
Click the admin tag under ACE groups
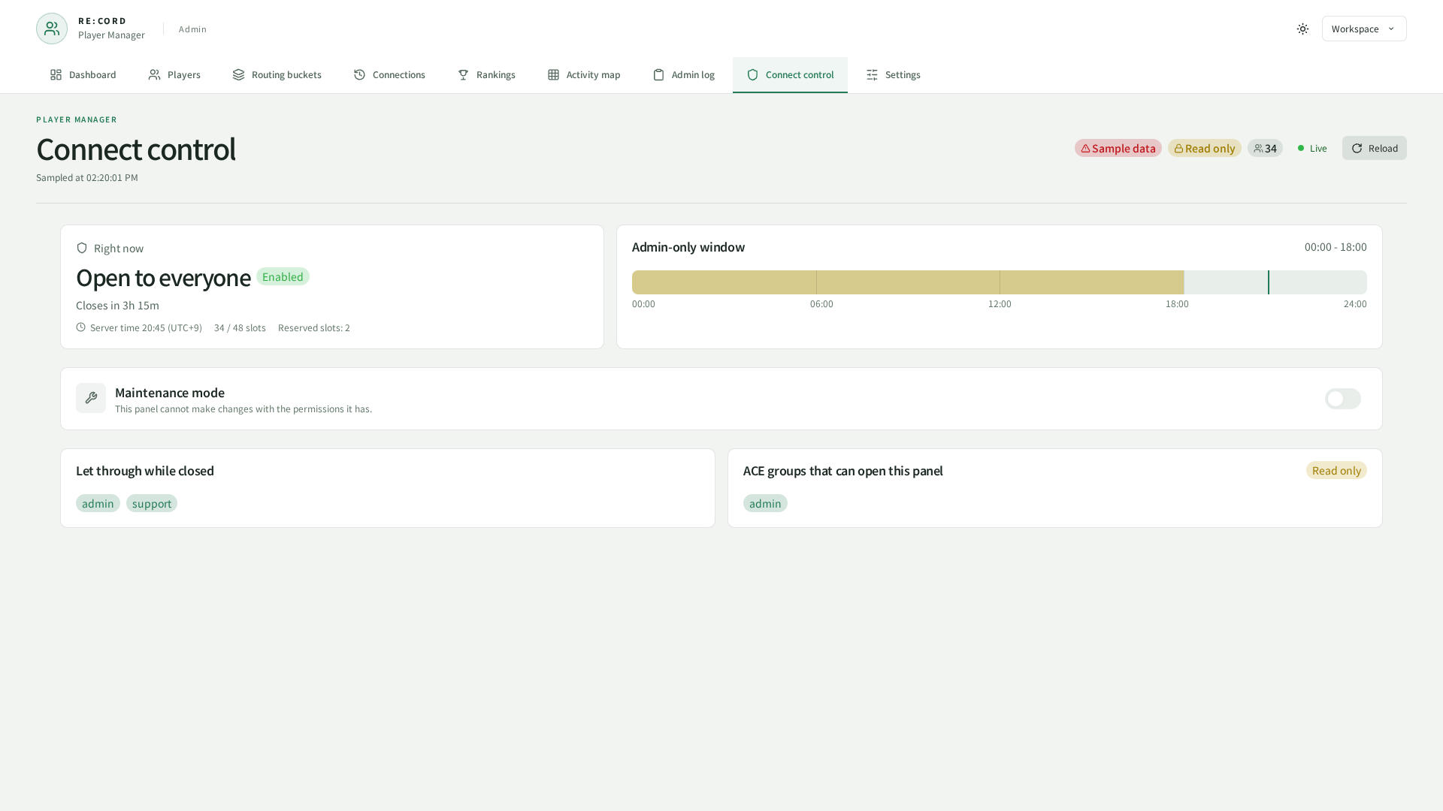coord(765,503)
